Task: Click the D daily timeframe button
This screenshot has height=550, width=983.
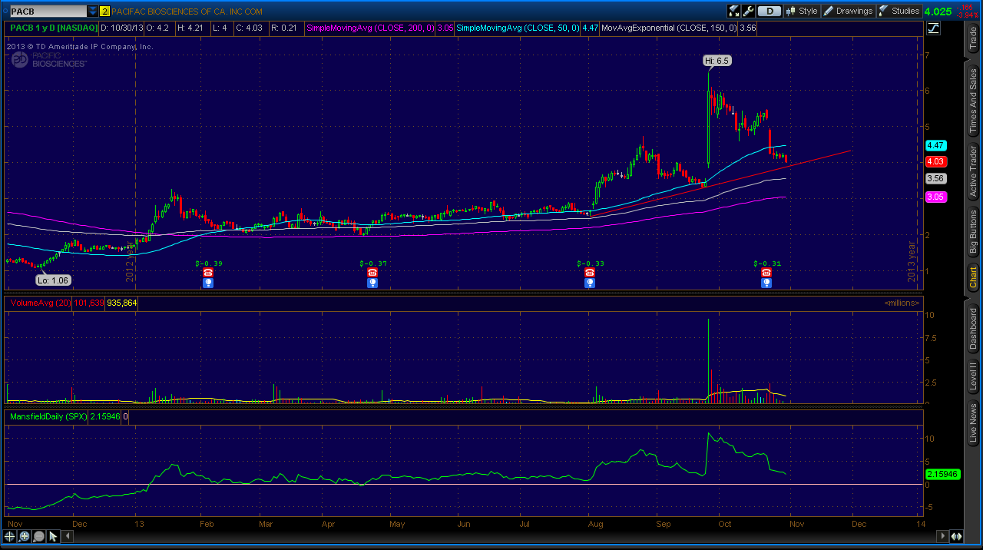Action: [769, 11]
